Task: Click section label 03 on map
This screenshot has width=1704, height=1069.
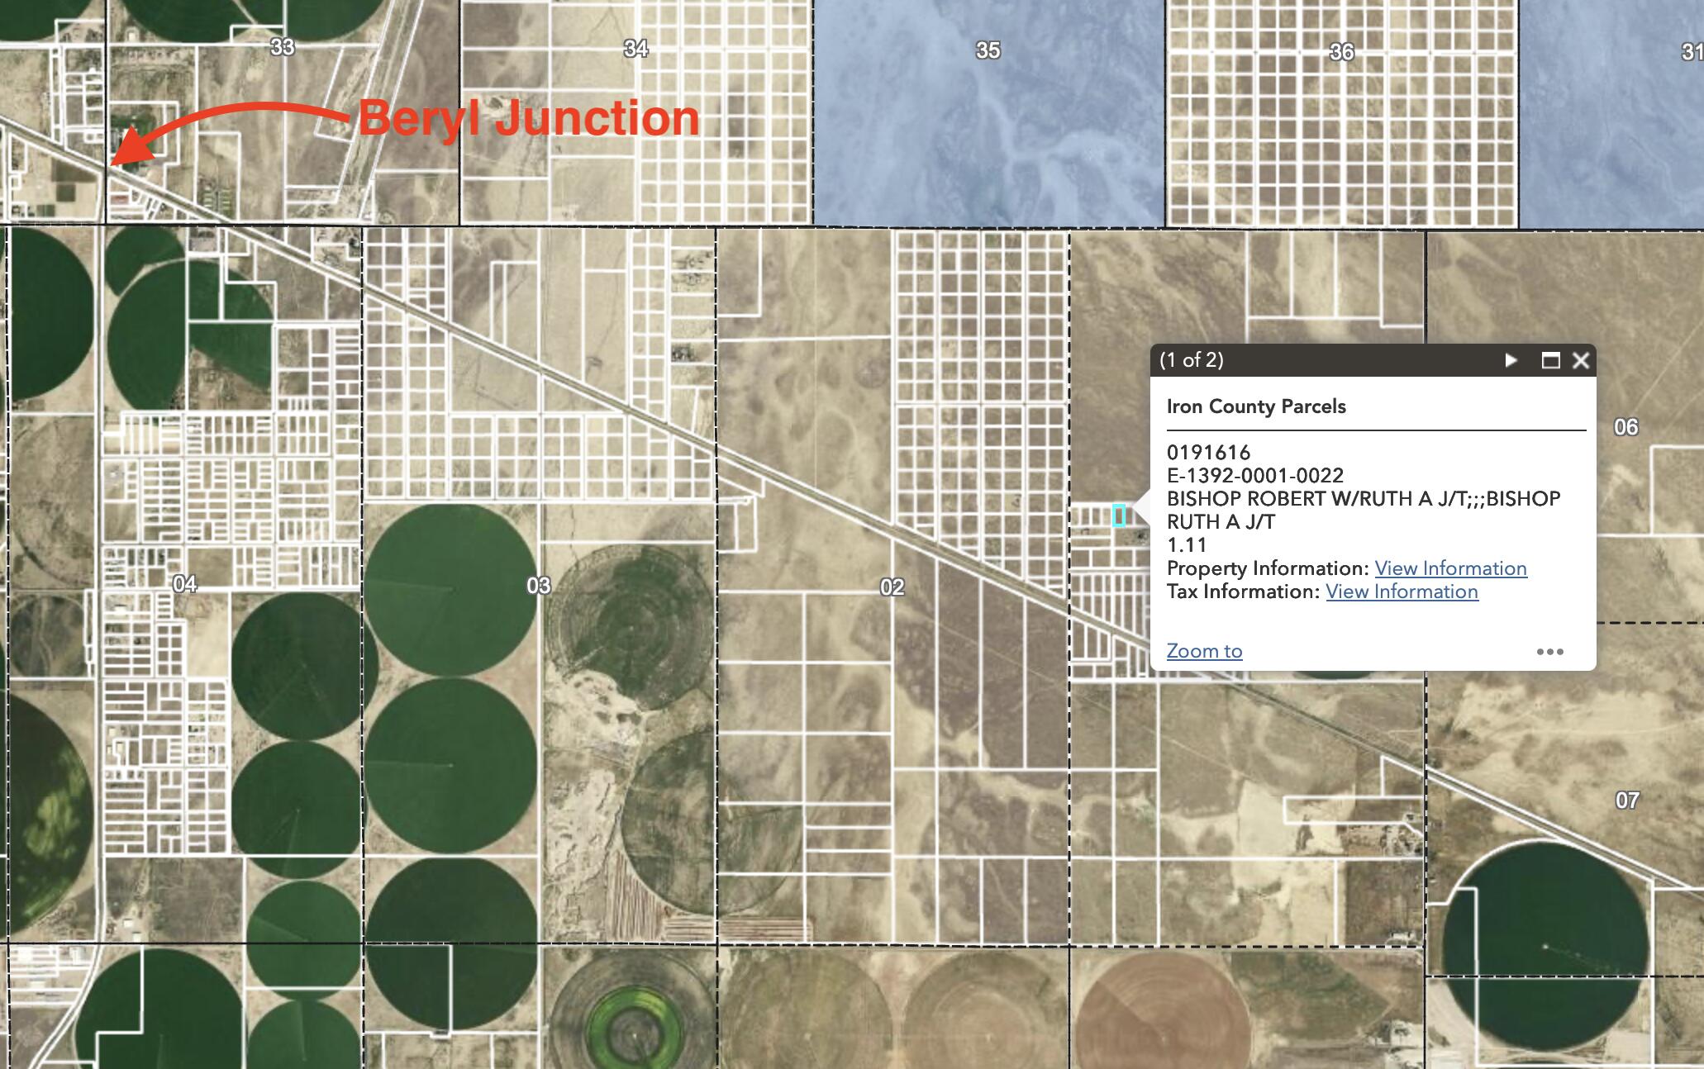Action: click(x=538, y=586)
